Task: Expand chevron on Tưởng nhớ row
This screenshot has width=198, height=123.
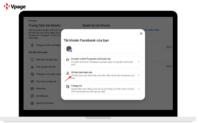Action: pyautogui.click(x=139, y=89)
